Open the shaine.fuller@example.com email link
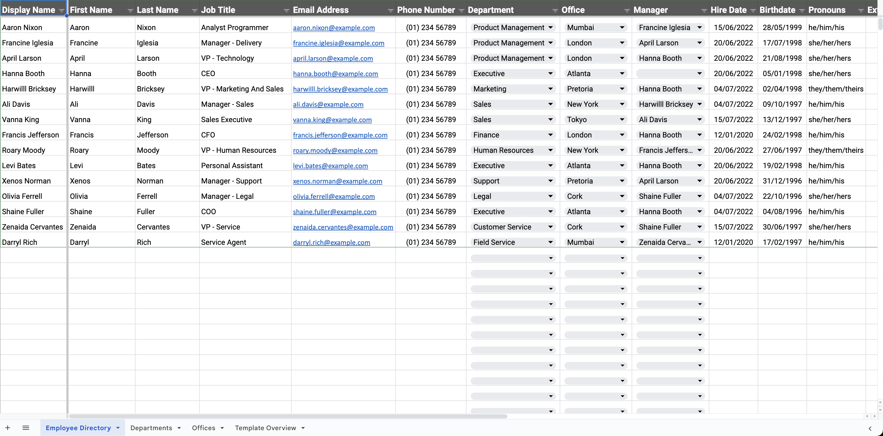The image size is (883, 436). tap(335, 211)
